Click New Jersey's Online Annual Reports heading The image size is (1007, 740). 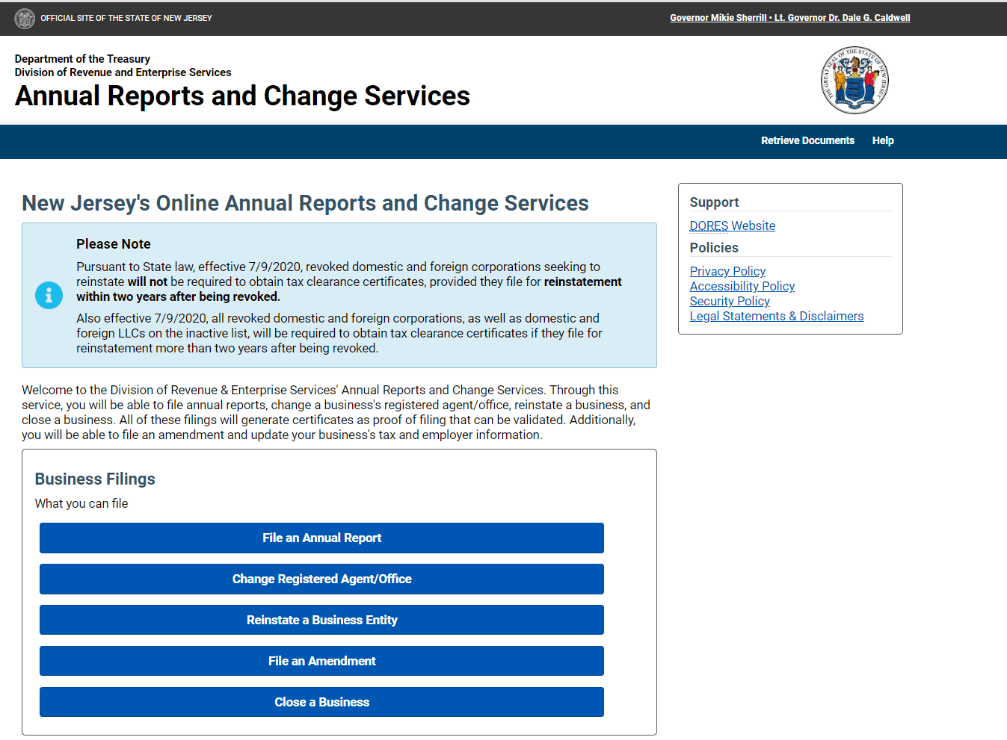[305, 203]
